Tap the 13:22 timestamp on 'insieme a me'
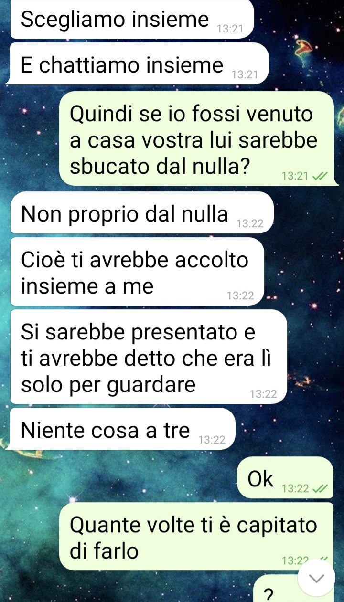Viewport: 344px width, 602px height. click(240, 296)
